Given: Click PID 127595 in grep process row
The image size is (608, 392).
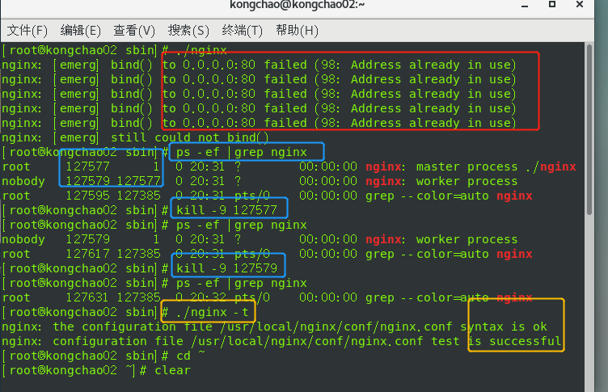Looking at the screenshot, I should tap(88, 196).
